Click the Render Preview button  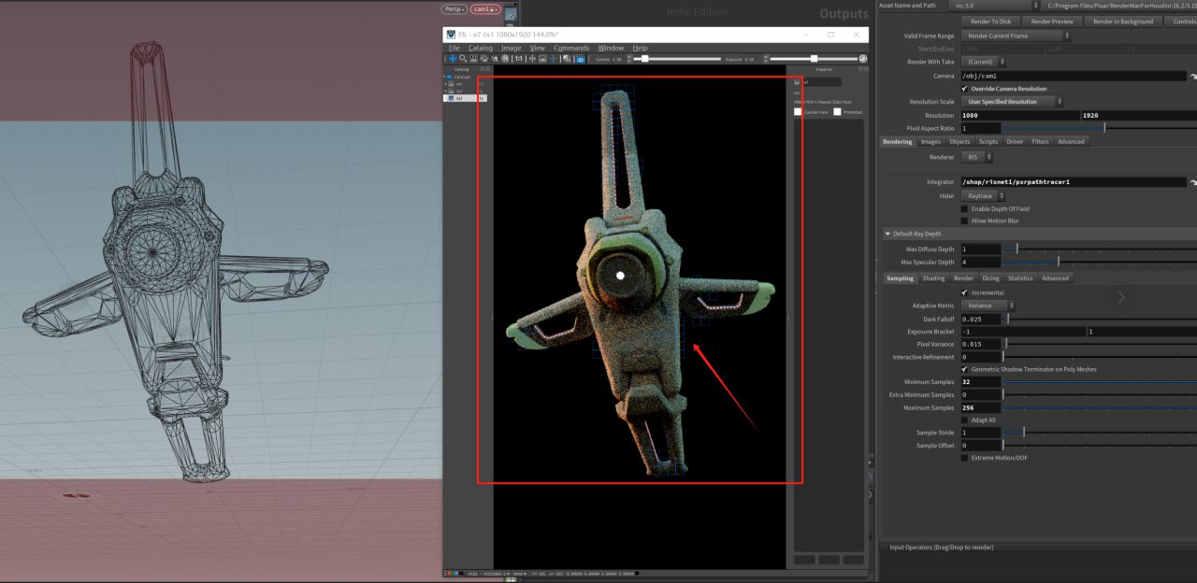1052,21
